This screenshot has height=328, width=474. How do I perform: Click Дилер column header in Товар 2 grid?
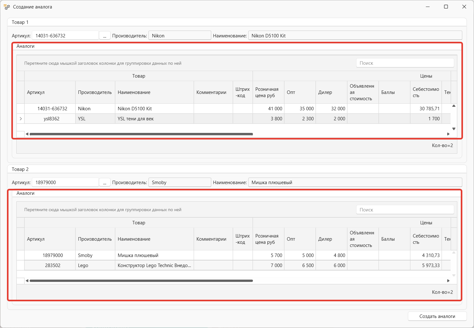click(331, 239)
